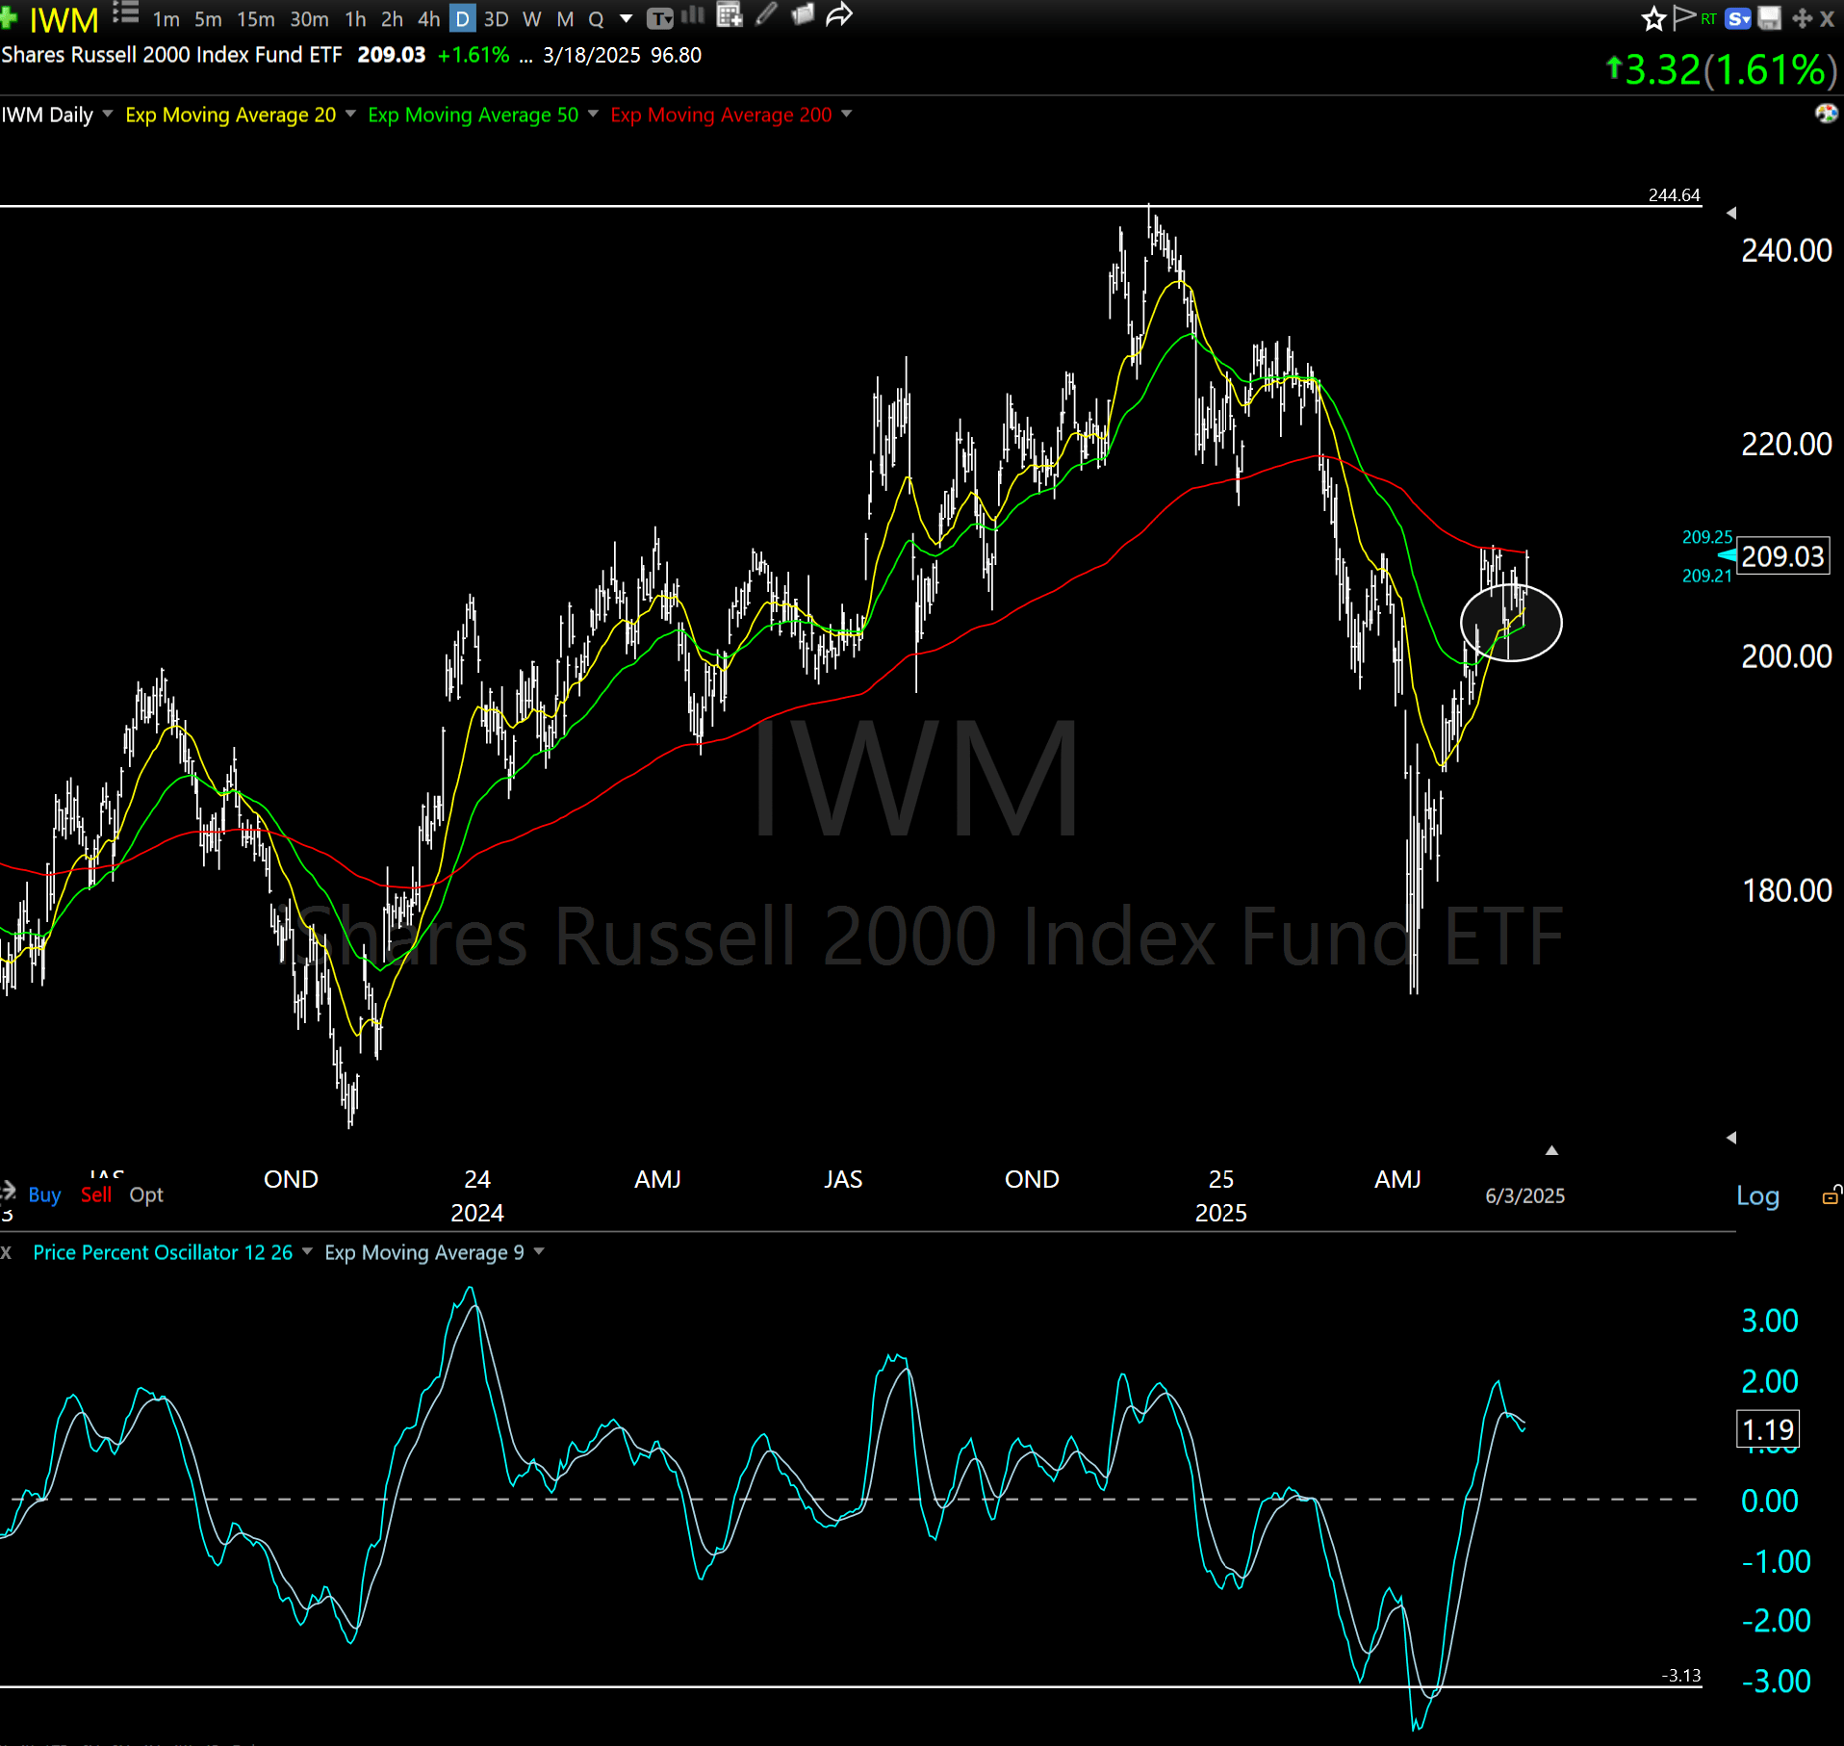Open the chart templates folder icon
This screenshot has height=1746, width=1844.
(x=803, y=14)
